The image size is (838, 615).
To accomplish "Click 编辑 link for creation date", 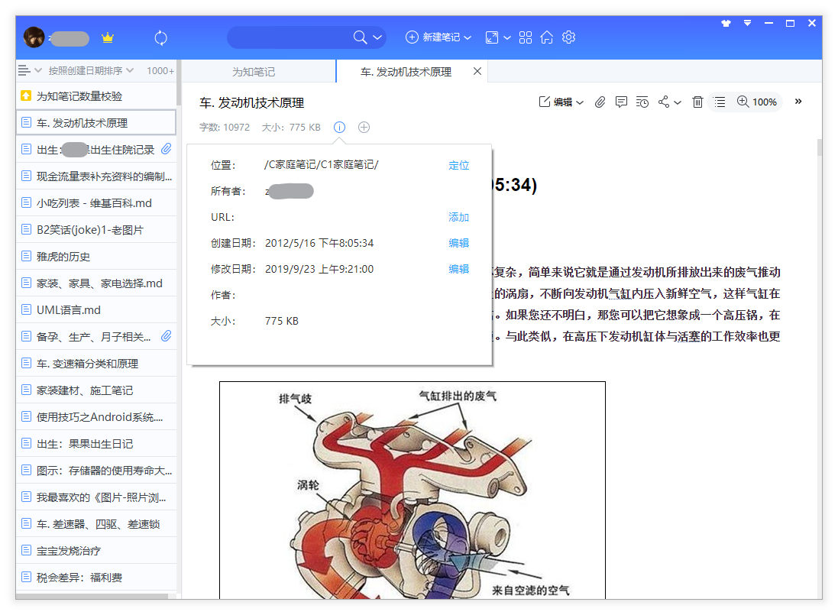I will pos(458,243).
